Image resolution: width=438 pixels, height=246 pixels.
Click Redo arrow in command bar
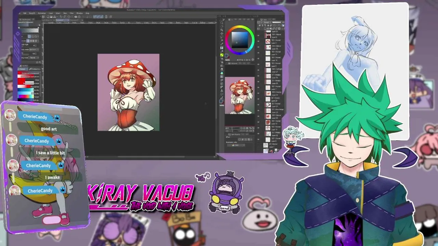pyautogui.click(x=64, y=17)
